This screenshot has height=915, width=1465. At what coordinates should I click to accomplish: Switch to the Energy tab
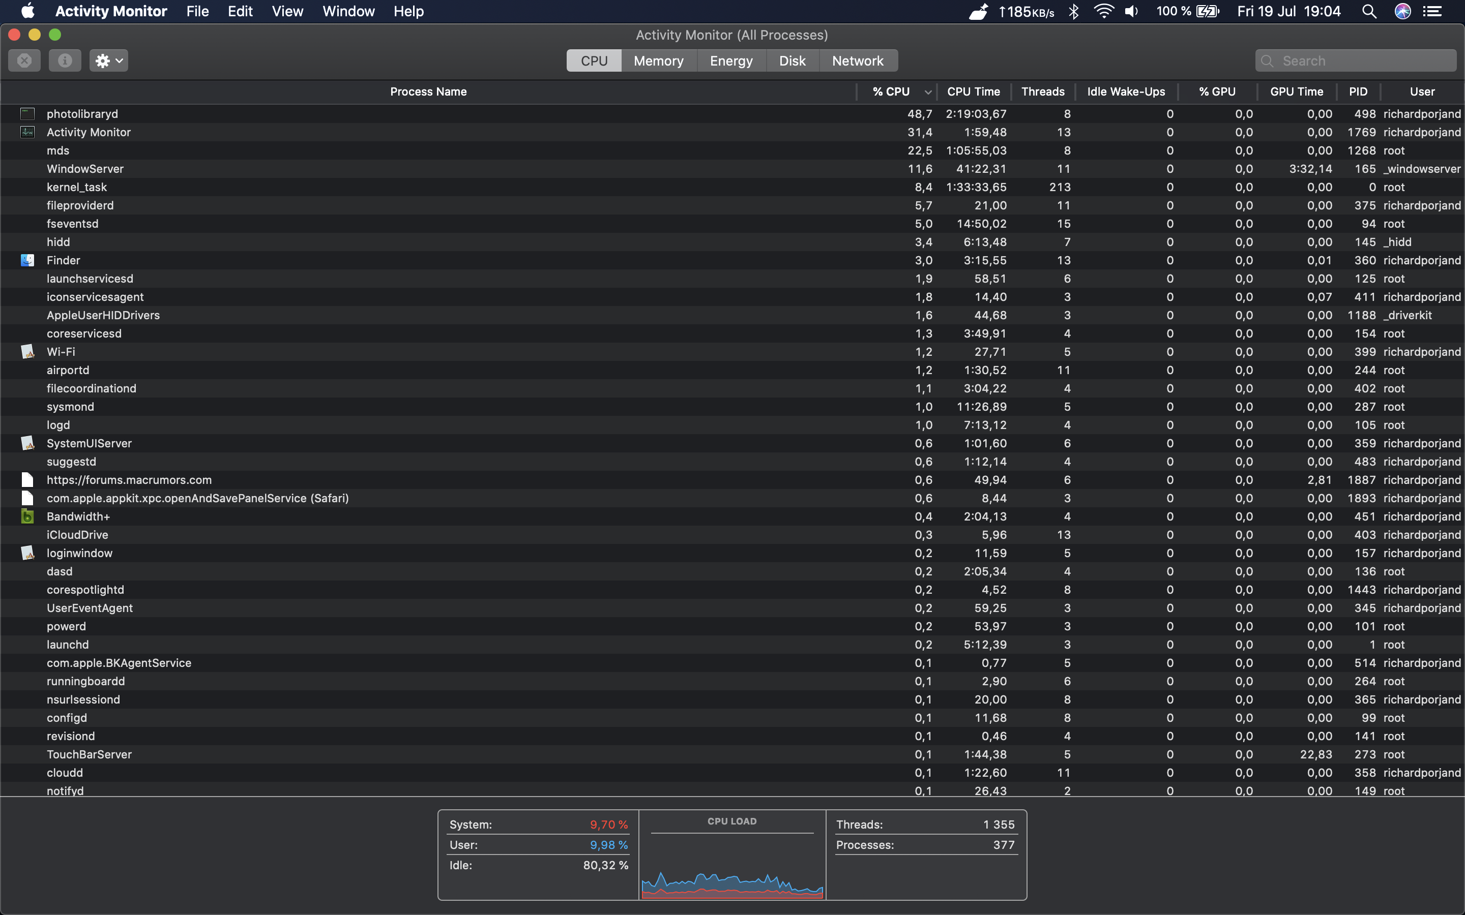pyautogui.click(x=730, y=60)
